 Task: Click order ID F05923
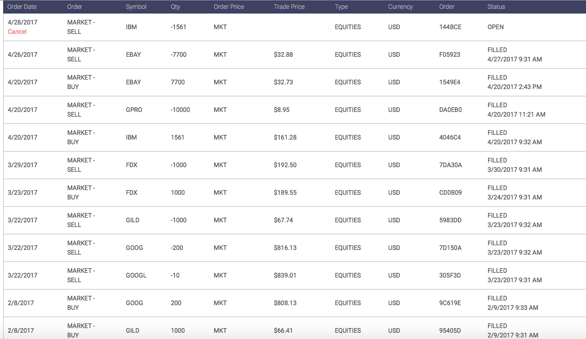click(450, 55)
